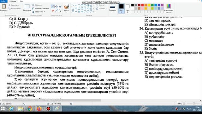Pick the red color swatch
Image resolution: width=202 pixels, height=114 pixels.
[x=142, y=5]
